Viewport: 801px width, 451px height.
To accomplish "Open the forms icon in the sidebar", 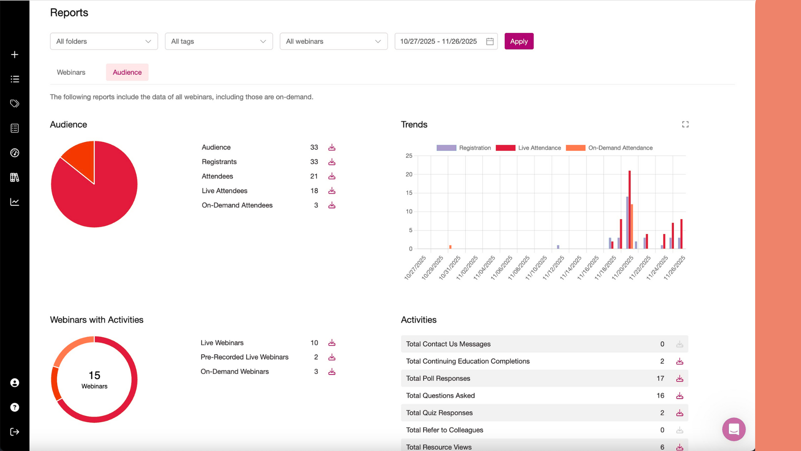I will [x=15, y=128].
